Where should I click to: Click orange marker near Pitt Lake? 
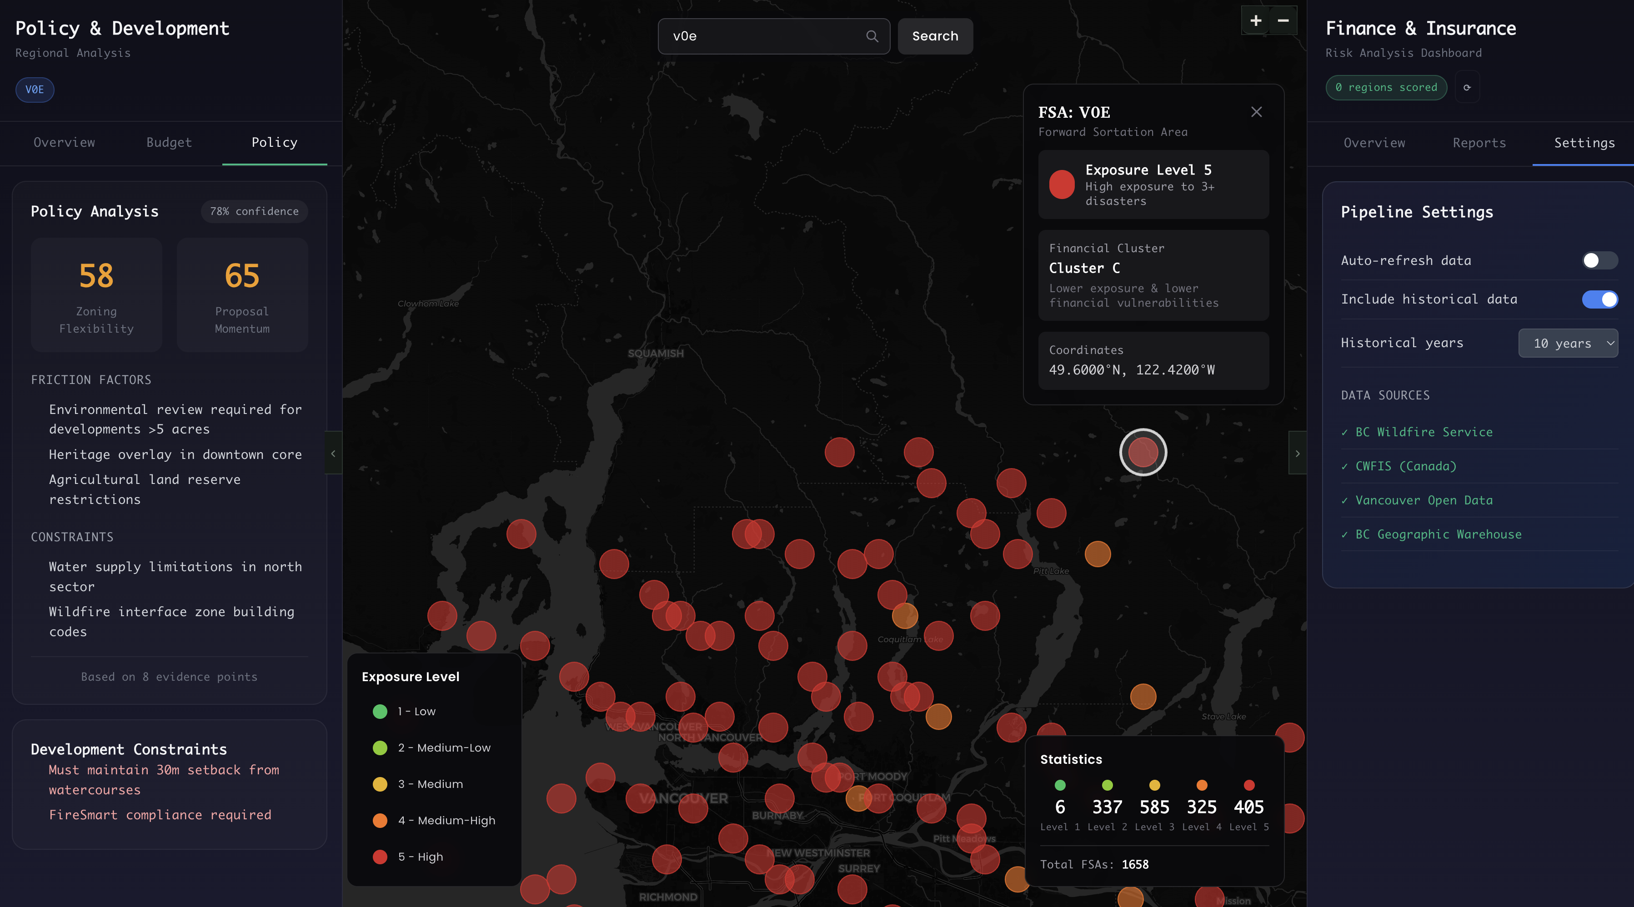[x=1098, y=554]
